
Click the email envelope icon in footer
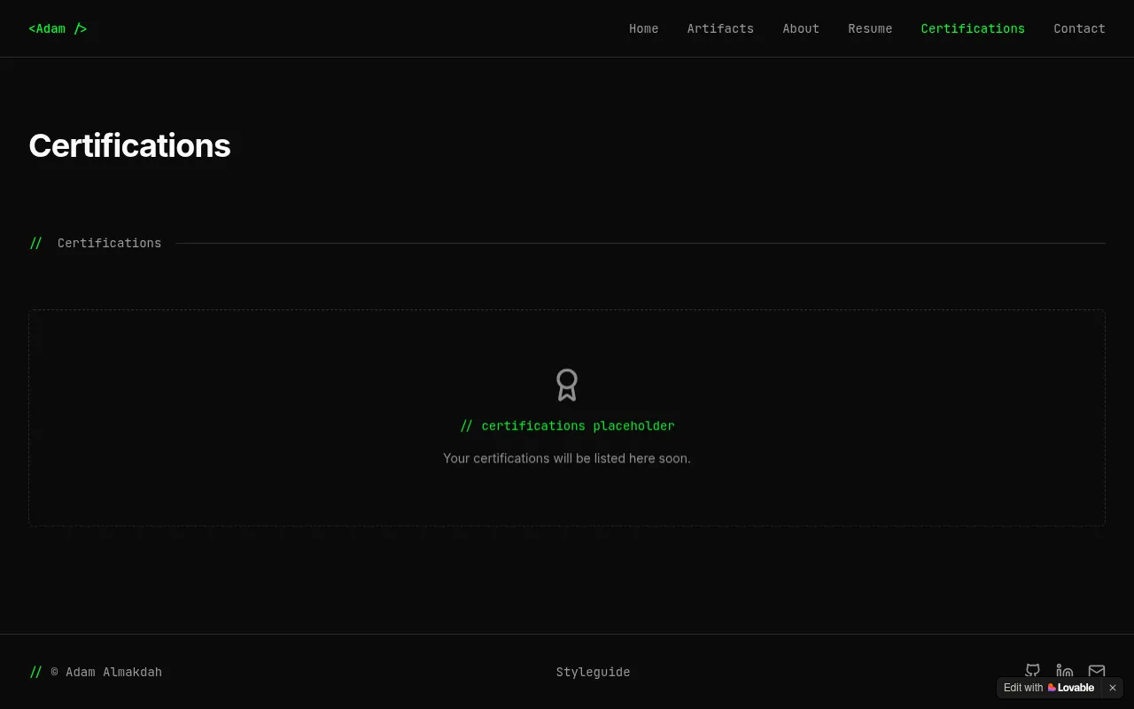1097,671
